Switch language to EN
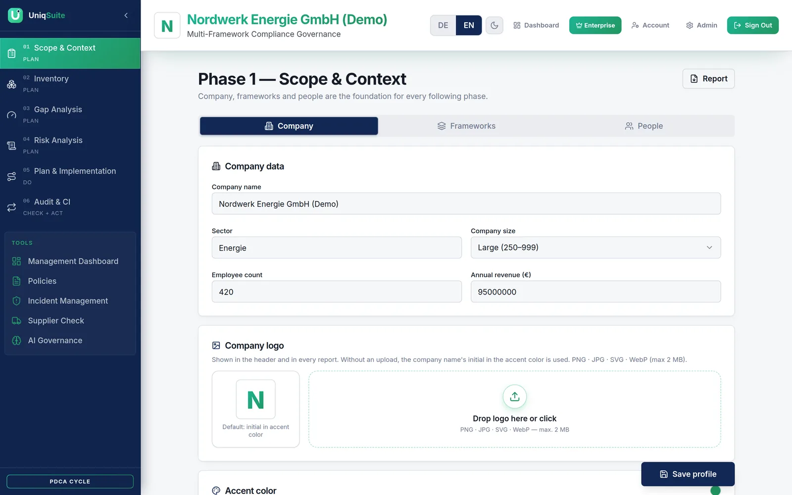 click(x=469, y=25)
